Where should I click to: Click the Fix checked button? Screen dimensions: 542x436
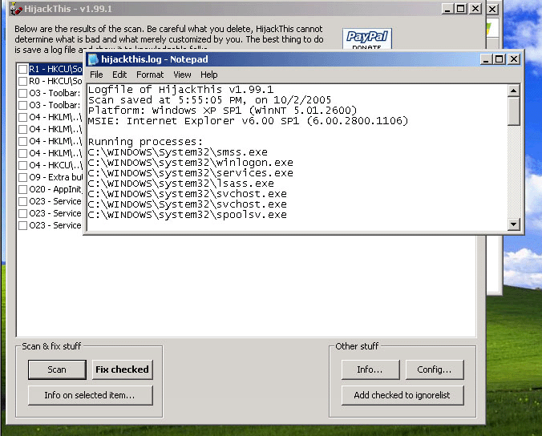tap(123, 369)
